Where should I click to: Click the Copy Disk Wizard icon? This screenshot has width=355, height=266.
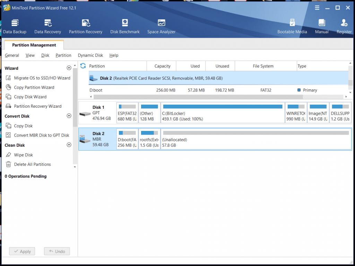coord(8,97)
